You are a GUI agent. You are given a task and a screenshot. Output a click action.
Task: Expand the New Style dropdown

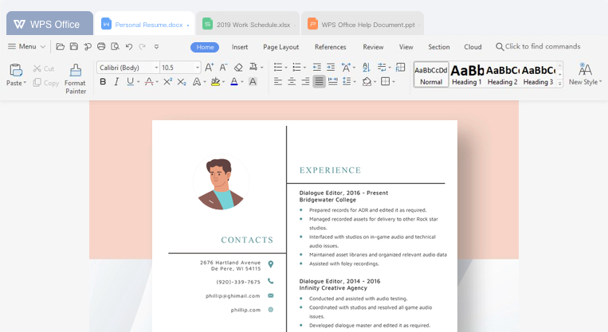pos(586,82)
